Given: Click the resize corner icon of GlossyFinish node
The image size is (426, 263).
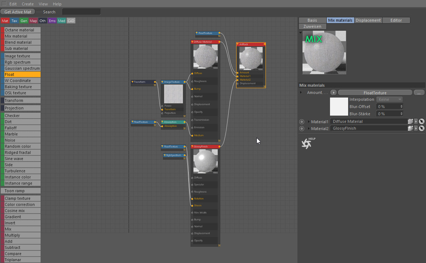Looking at the screenshot, I should (219, 245).
